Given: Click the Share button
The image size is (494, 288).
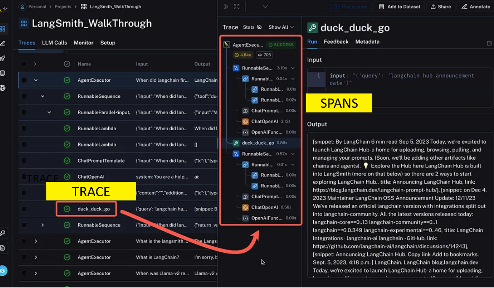Looking at the screenshot, I should pyautogui.click(x=441, y=7).
